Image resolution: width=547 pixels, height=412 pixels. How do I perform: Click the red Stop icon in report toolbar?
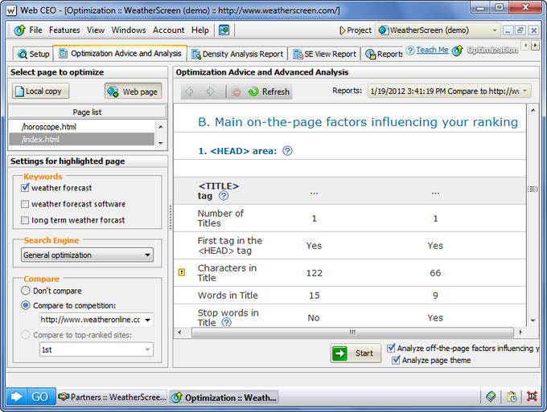pos(236,92)
